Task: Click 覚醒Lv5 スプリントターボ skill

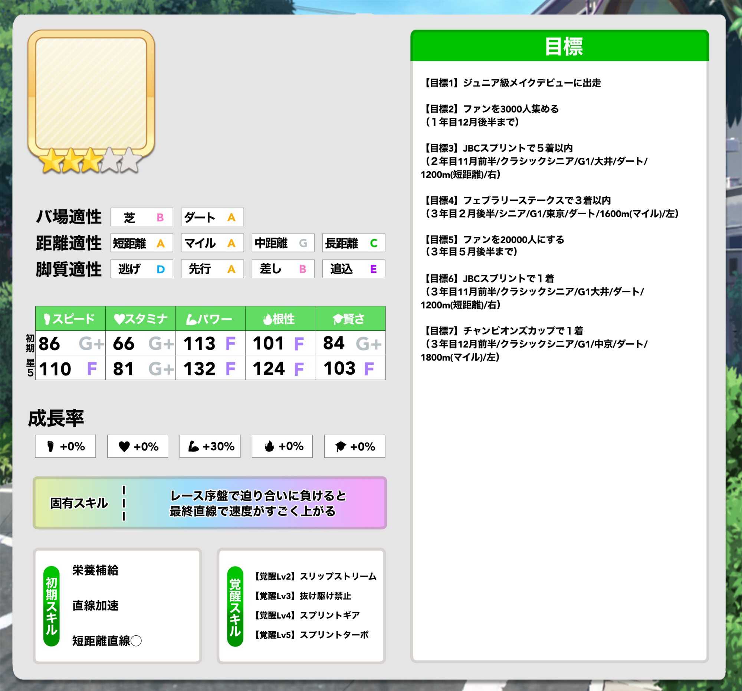Action: coord(311,635)
